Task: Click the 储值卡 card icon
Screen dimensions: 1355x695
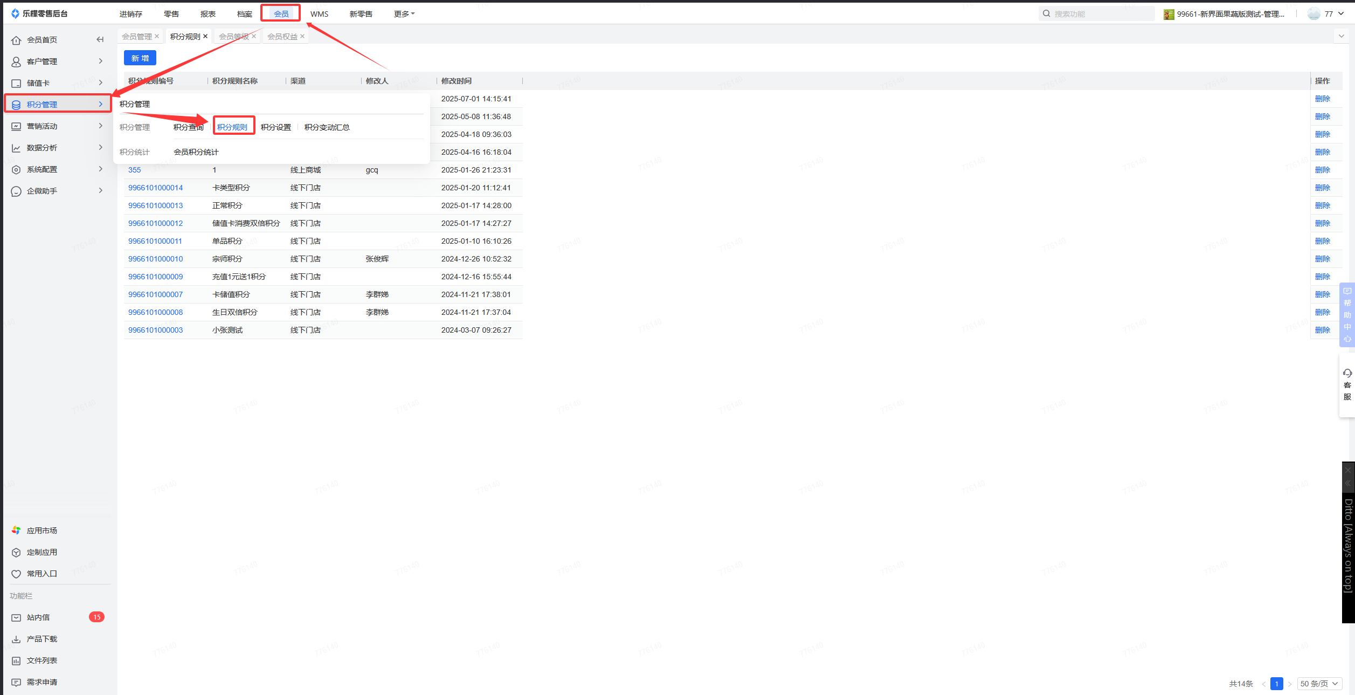Action: click(x=16, y=84)
